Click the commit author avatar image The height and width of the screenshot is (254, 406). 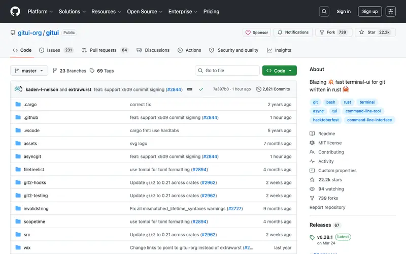tap(18, 89)
